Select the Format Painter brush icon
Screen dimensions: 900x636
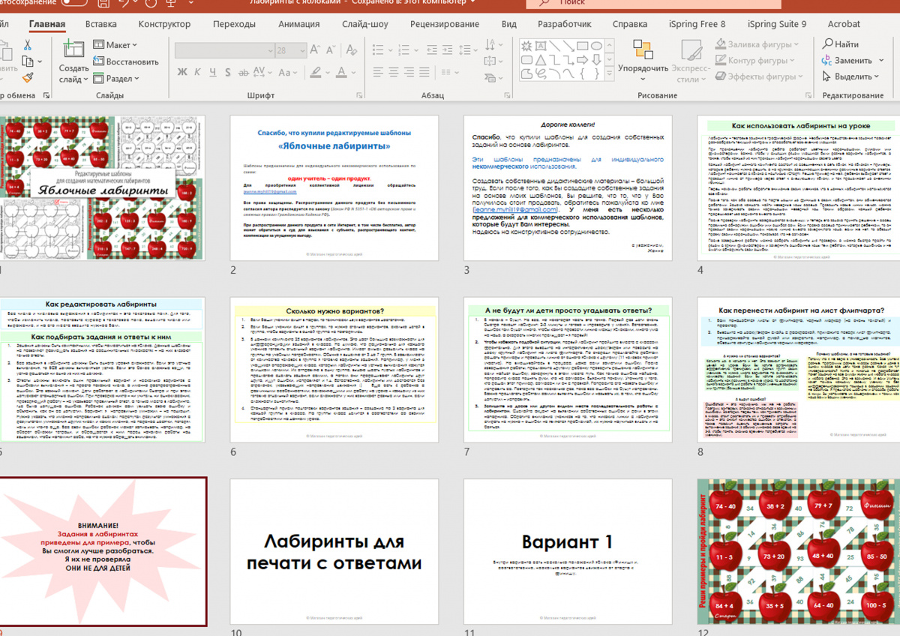(28, 76)
